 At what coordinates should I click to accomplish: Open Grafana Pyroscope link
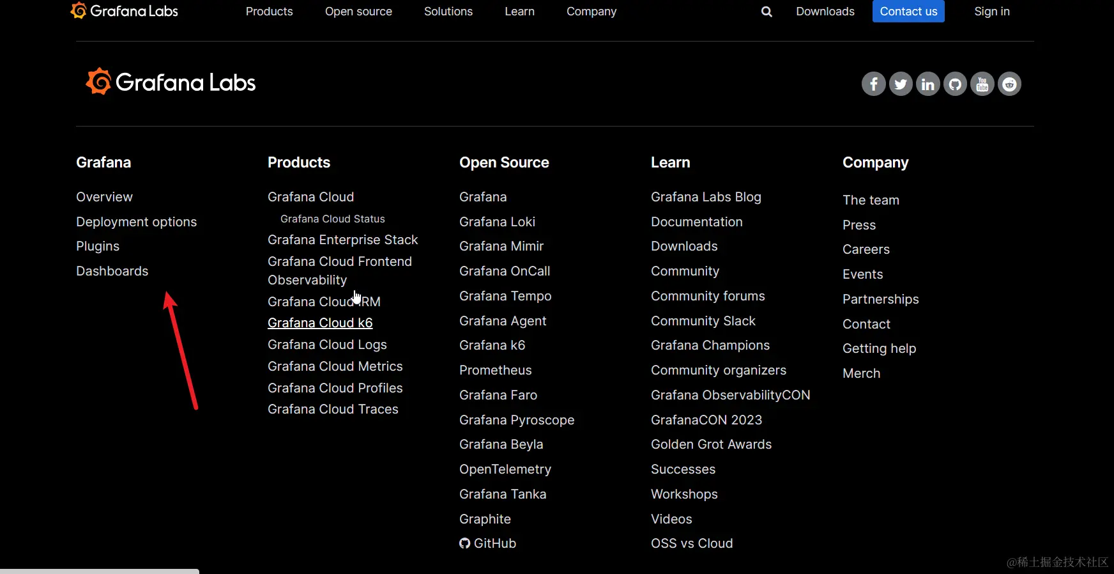point(517,420)
